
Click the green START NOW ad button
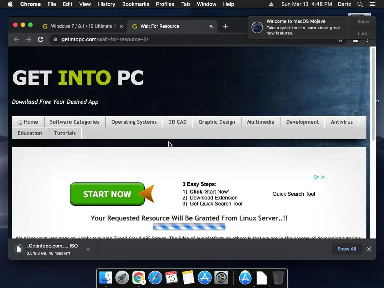[107, 194]
